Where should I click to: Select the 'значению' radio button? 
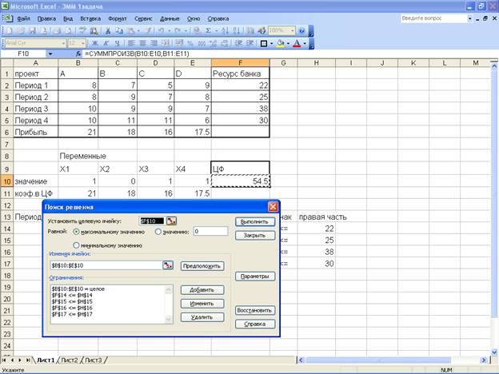158,232
